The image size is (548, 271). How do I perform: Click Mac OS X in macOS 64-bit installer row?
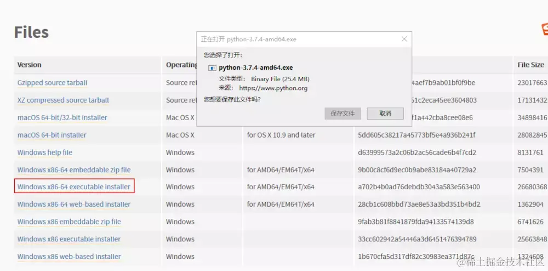[x=180, y=135]
